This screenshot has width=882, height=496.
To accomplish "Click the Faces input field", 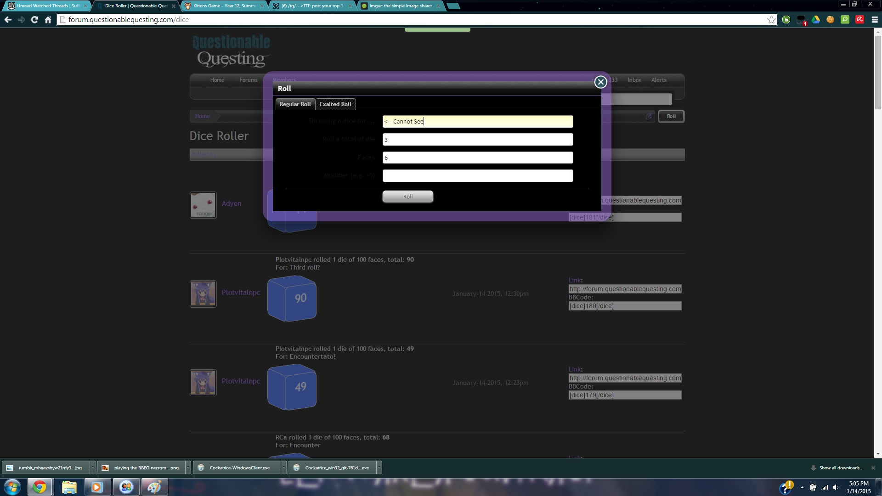I will click(477, 158).
